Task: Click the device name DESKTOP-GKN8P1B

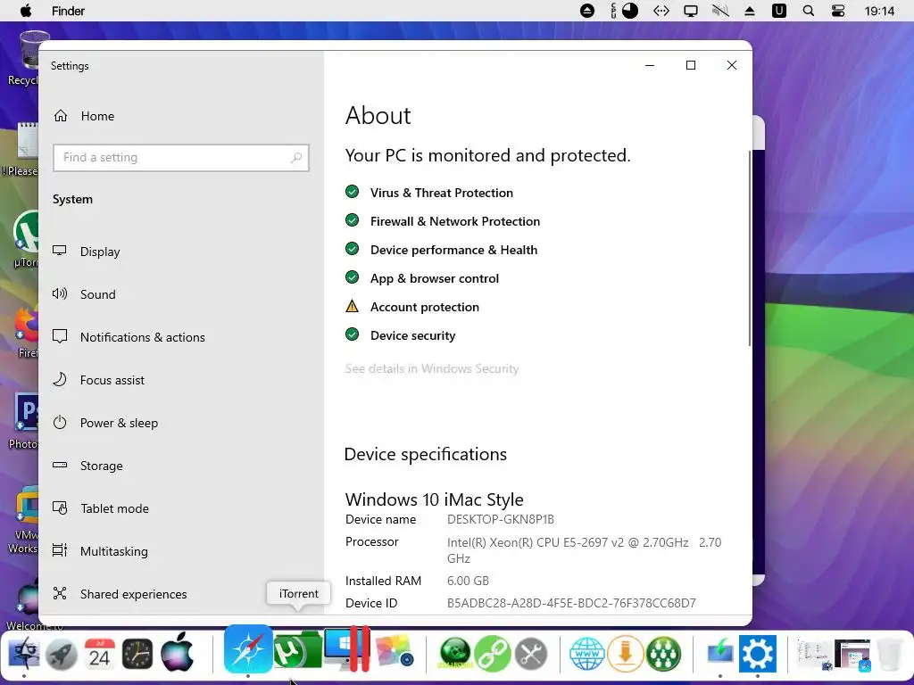Action: pos(501,519)
